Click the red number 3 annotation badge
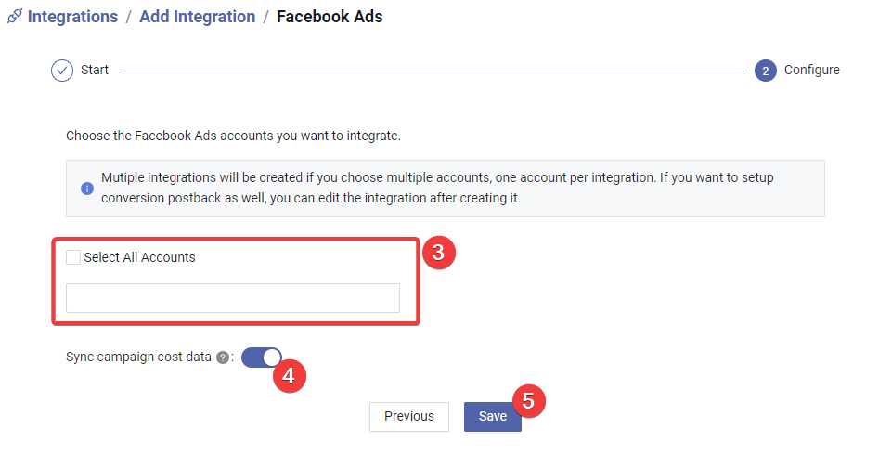Screen dimensions: 879x455 438,253
